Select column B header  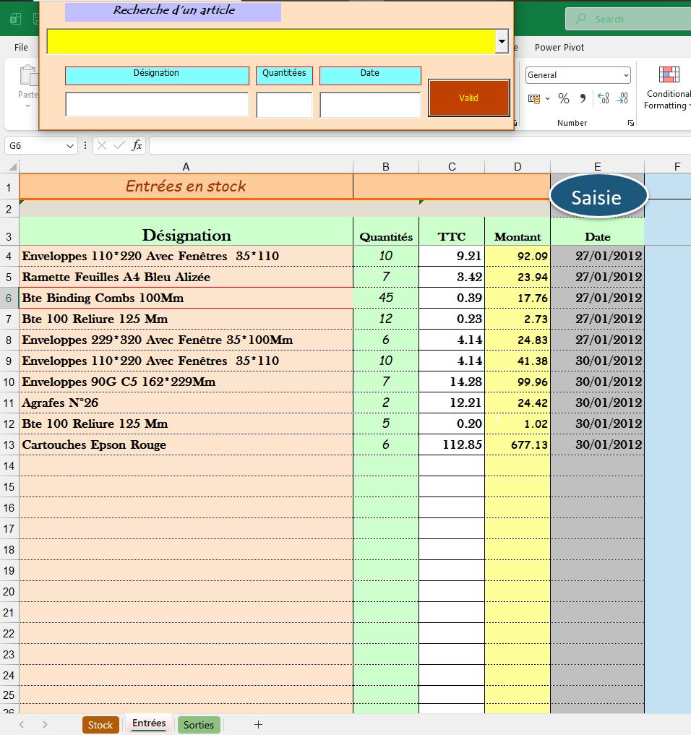tap(386, 166)
